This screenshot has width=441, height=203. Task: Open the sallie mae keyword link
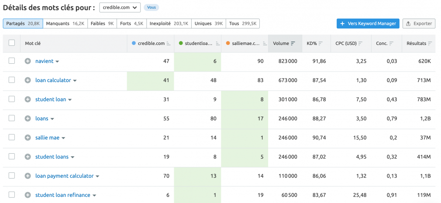tap(47, 138)
